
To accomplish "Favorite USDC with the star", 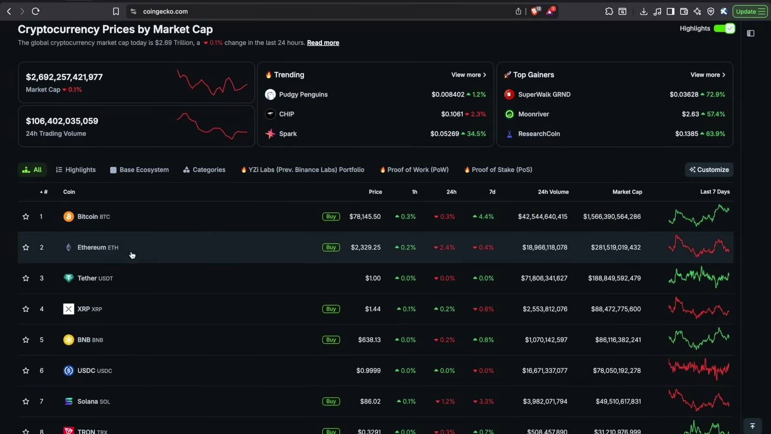I will click(x=26, y=371).
